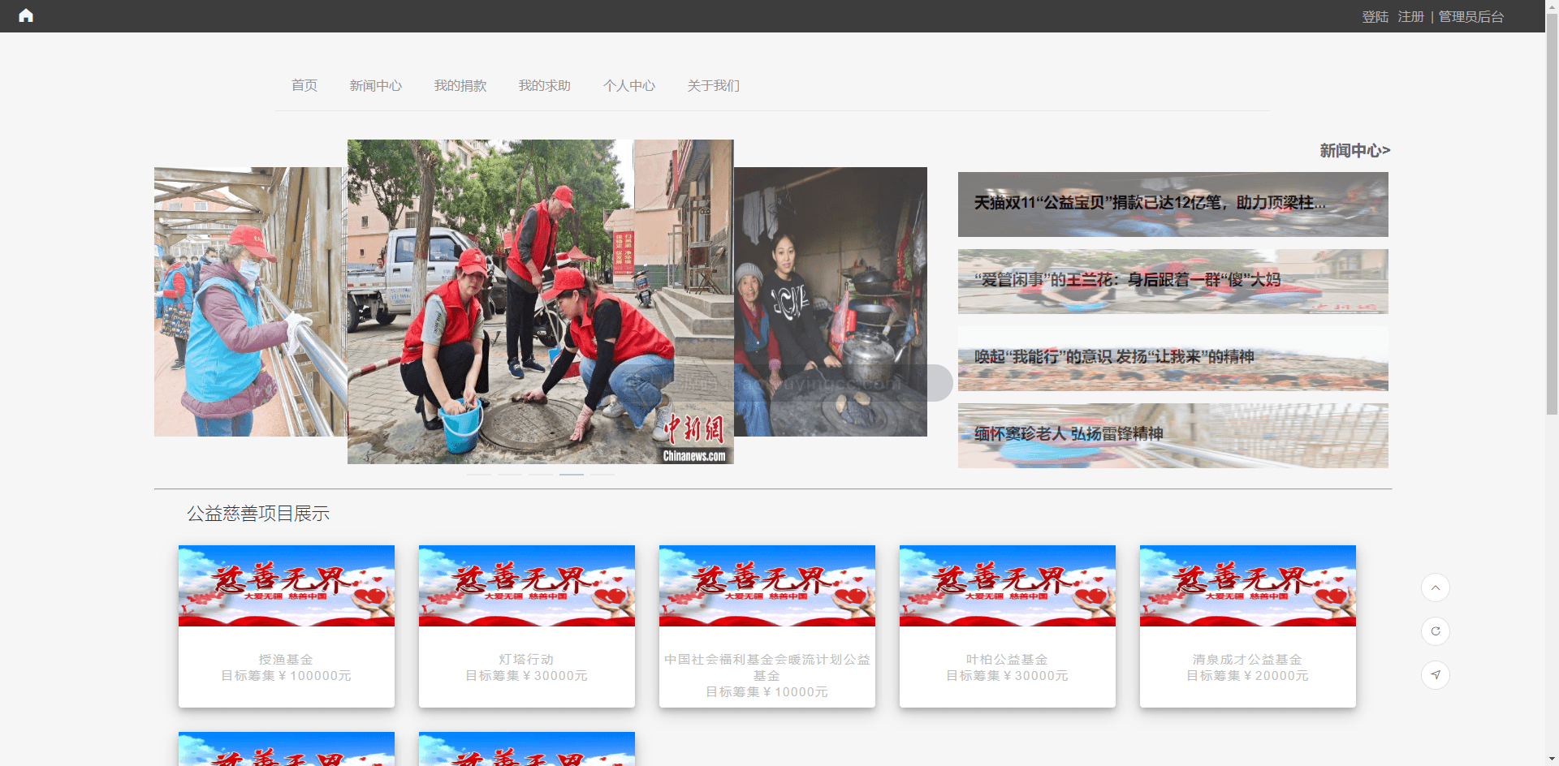Select the first carousel indicator dash

point(479,474)
